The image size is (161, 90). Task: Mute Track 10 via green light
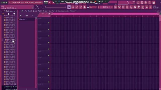49,75
